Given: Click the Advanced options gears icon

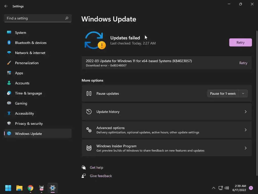Looking at the screenshot, I should pos(89,130).
